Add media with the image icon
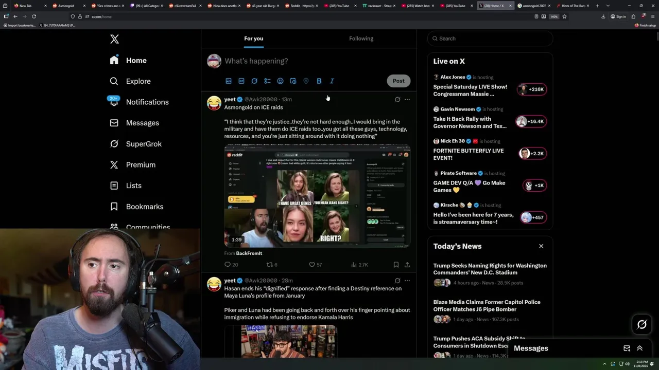 point(229,81)
